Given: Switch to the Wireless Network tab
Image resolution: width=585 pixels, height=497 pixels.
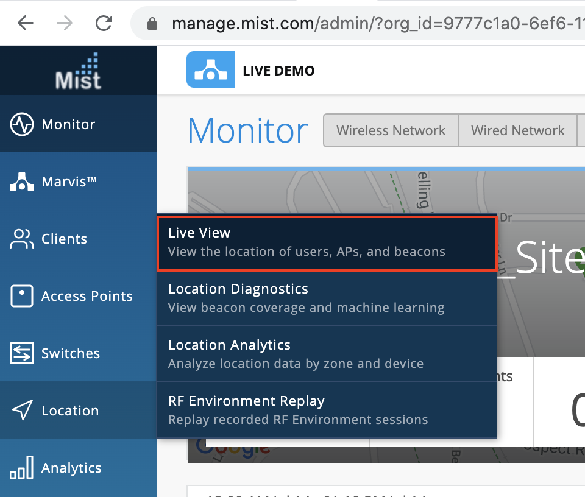Looking at the screenshot, I should point(391,130).
